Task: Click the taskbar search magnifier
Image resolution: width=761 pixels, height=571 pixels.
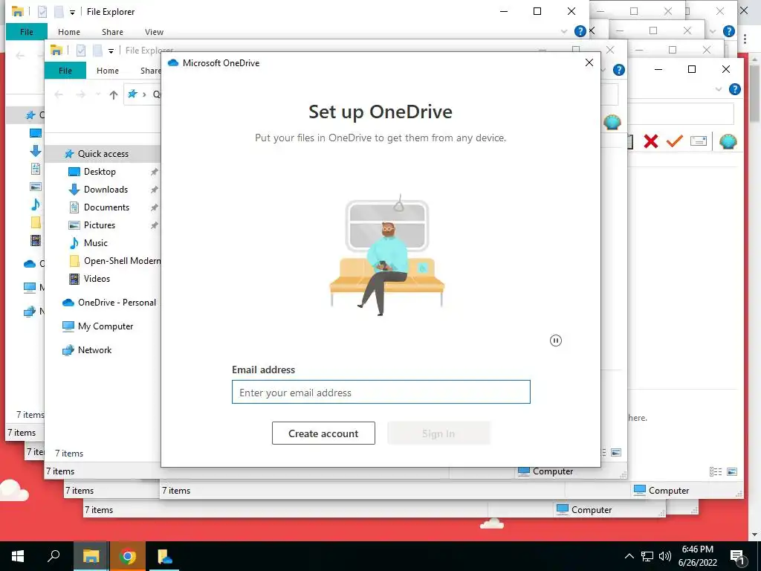Action: coord(54,556)
